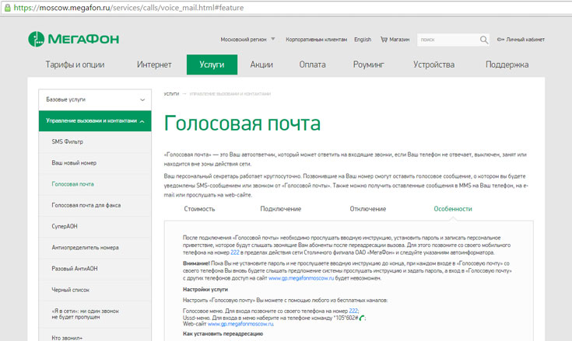Click the search magnifier icon
This screenshot has width=572, height=341.
pos(484,39)
